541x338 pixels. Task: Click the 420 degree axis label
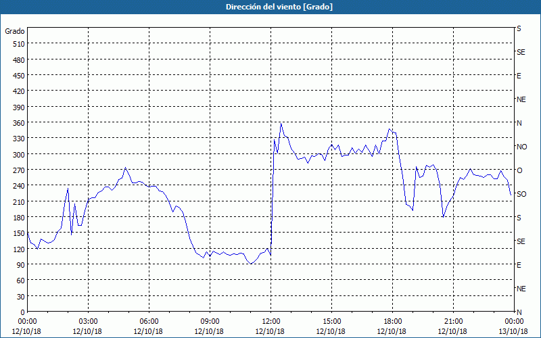(x=20, y=91)
